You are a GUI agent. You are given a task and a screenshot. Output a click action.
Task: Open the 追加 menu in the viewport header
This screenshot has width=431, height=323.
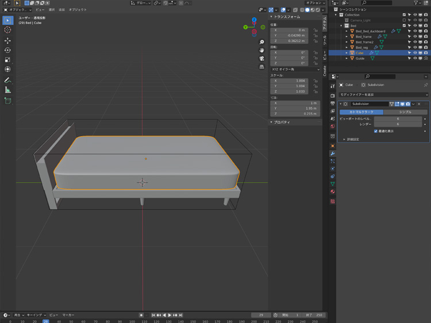pos(61,10)
